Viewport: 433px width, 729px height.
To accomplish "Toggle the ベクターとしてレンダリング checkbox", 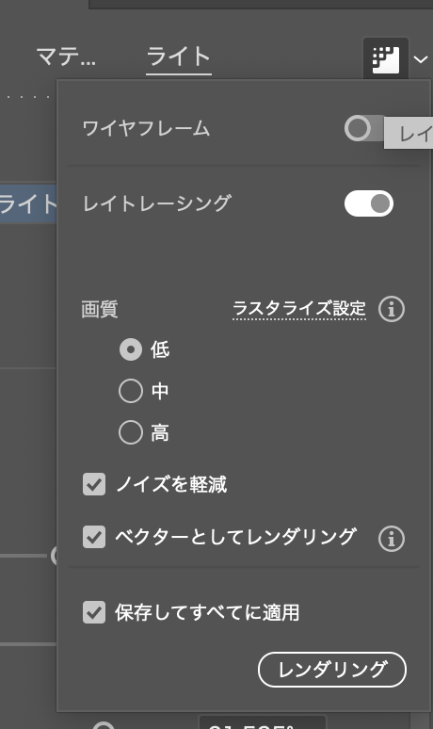I will 94,537.
